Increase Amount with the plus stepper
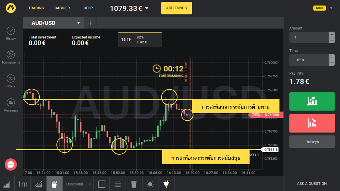Viewport: 340px width, 191px height. coord(332,34)
